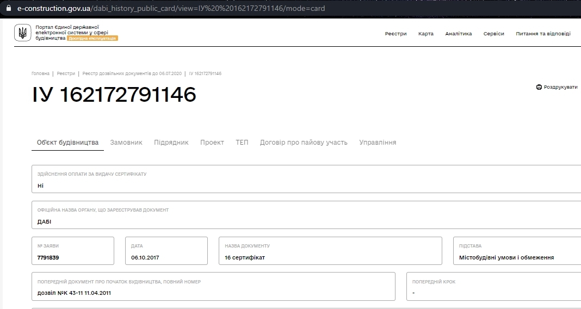The width and height of the screenshot is (581, 309).
Task: Click the '№ заяви' field label
Action: tap(48, 246)
